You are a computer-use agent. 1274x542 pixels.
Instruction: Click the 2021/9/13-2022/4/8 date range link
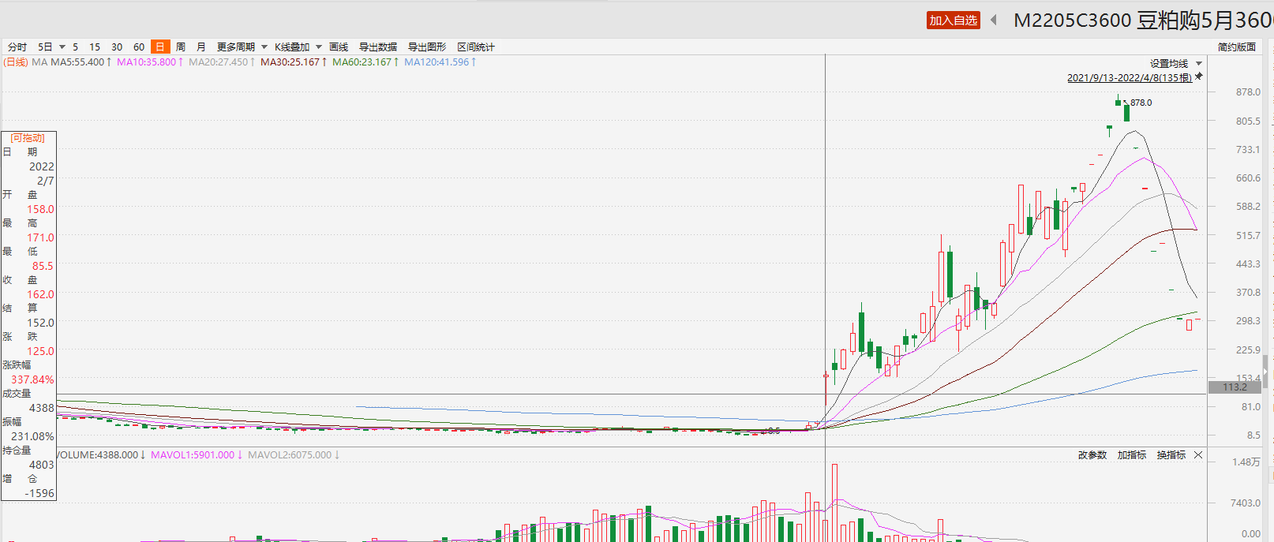[1129, 77]
